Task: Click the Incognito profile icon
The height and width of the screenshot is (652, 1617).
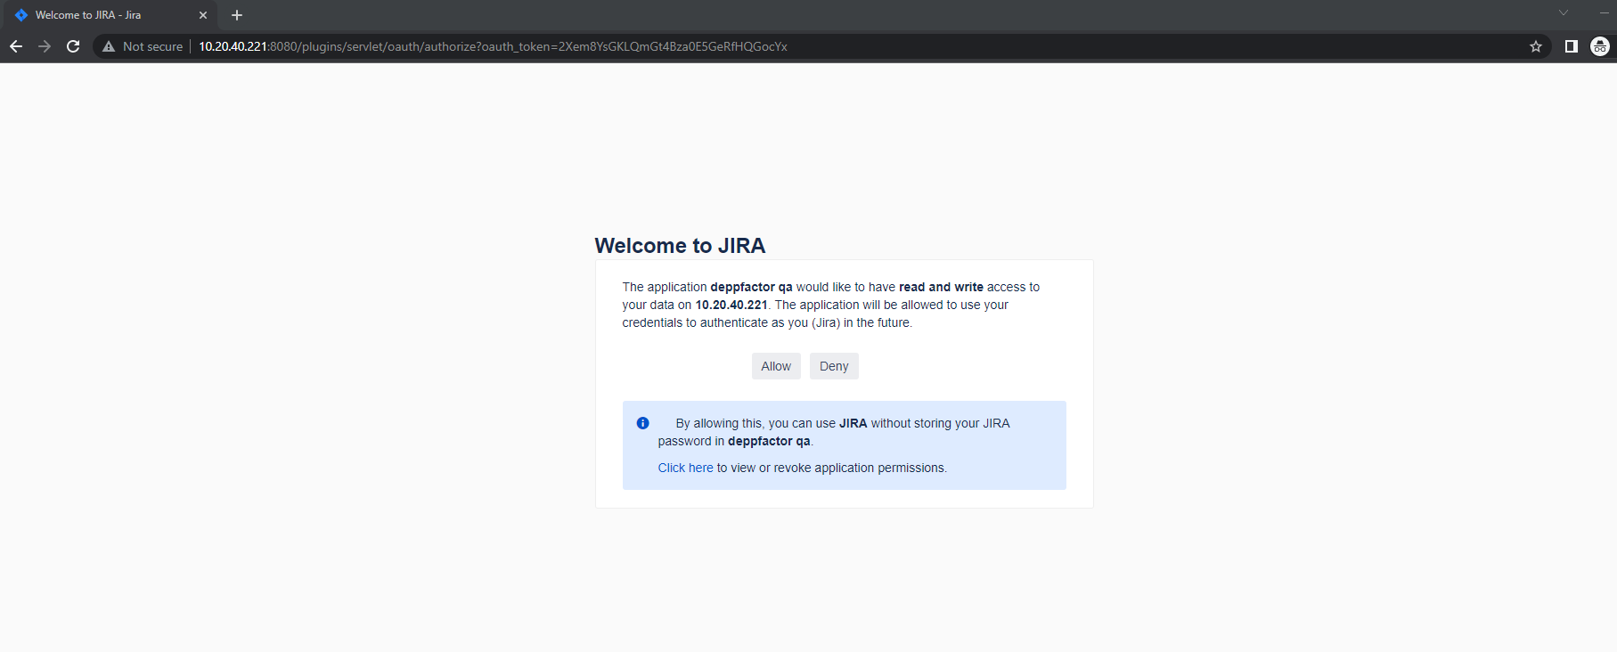Action: (1600, 46)
